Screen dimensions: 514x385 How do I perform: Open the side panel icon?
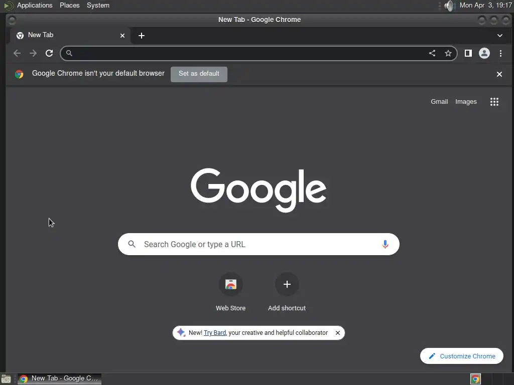click(468, 53)
